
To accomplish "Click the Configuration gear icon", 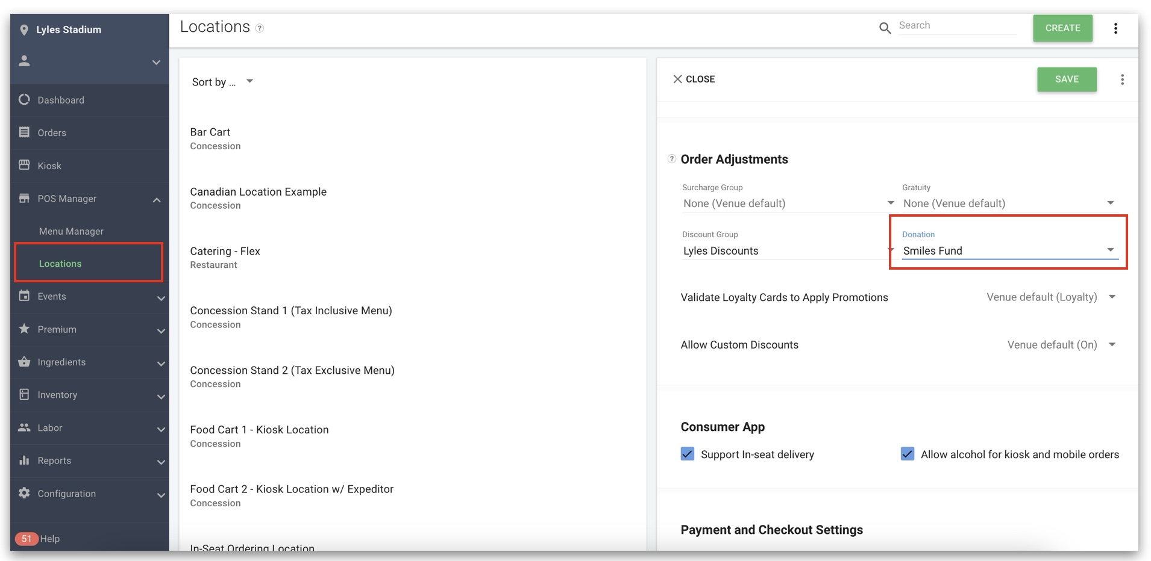I will pyautogui.click(x=24, y=493).
